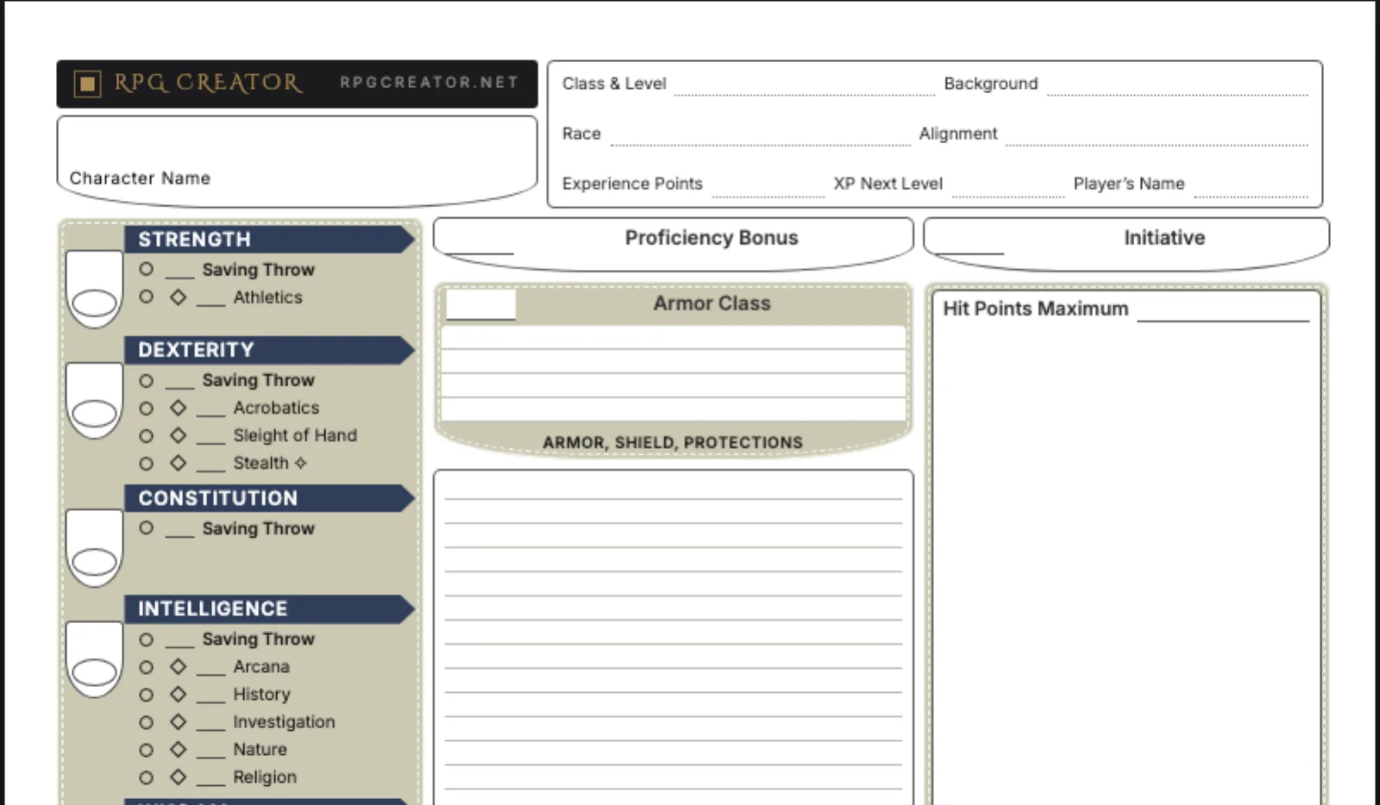
Task: Click the Arcana modifier blank
Action: click(x=210, y=669)
